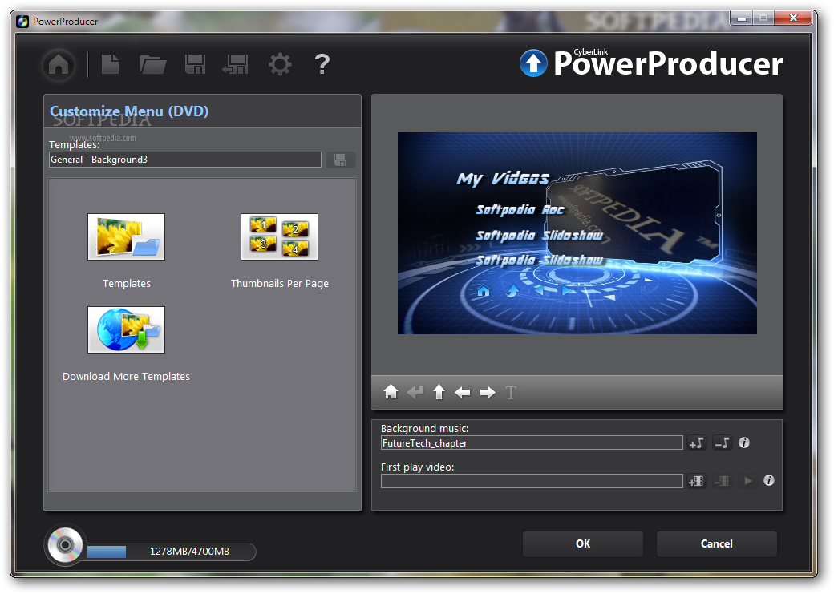The image size is (834, 594).
Task: Select the General - Background3 templates field
Action: tap(185, 160)
